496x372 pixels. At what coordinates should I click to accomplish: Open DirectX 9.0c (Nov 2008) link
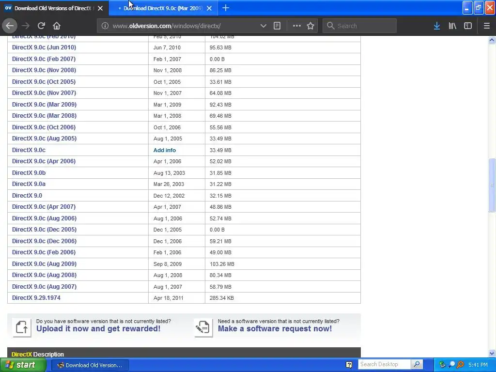pos(44,70)
